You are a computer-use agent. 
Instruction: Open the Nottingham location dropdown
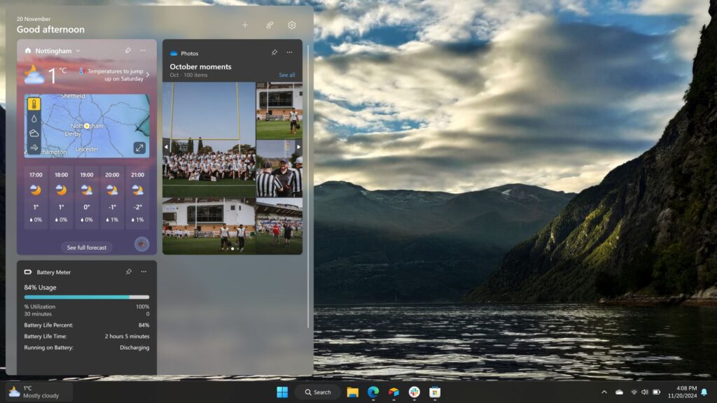pyautogui.click(x=78, y=50)
